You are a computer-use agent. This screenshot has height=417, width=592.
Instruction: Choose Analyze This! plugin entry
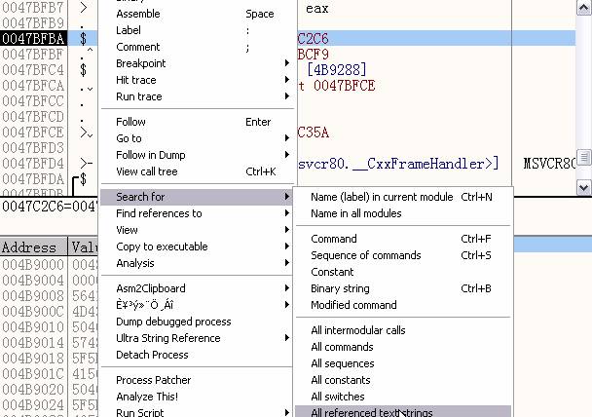(197, 397)
